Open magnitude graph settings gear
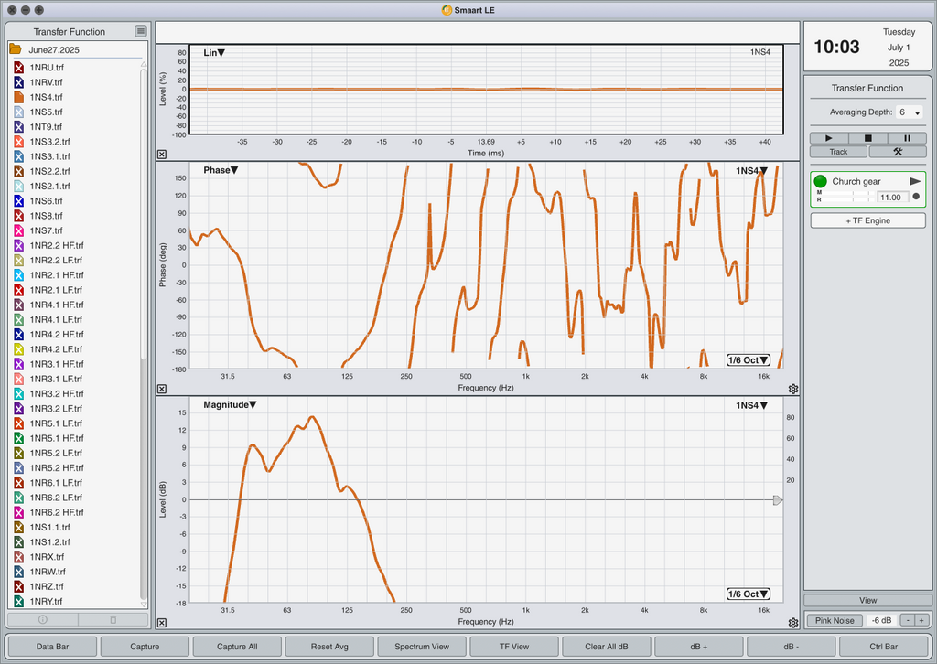This screenshot has width=937, height=664. pyautogui.click(x=793, y=623)
